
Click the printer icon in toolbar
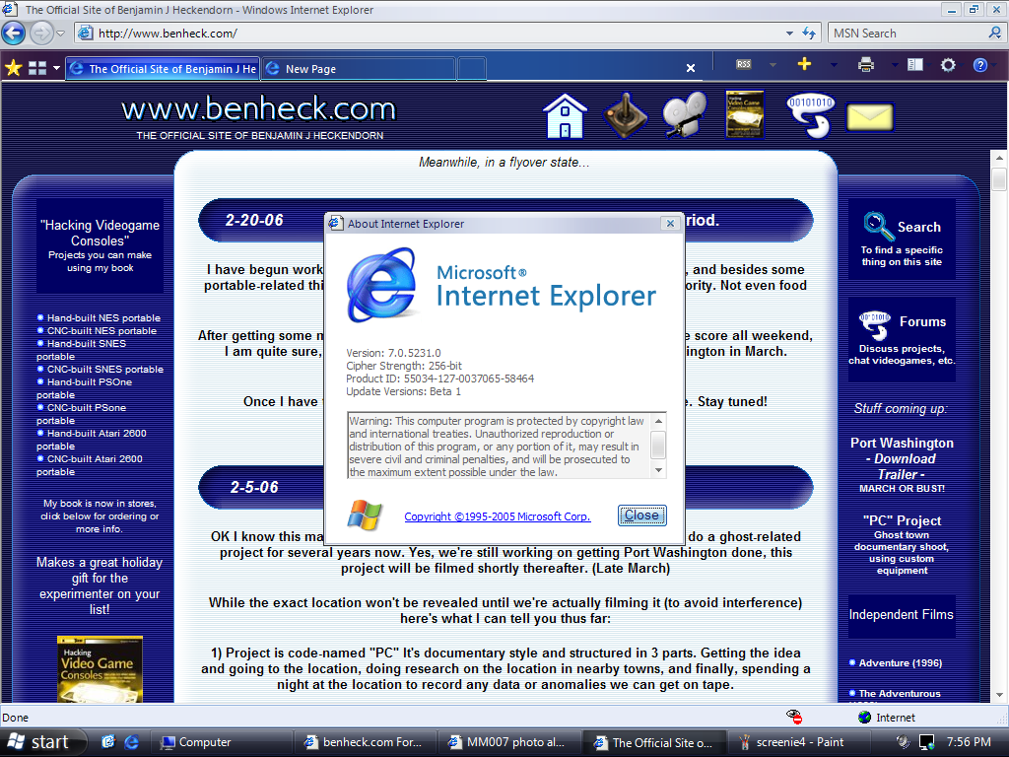click(x=866, y=65)
